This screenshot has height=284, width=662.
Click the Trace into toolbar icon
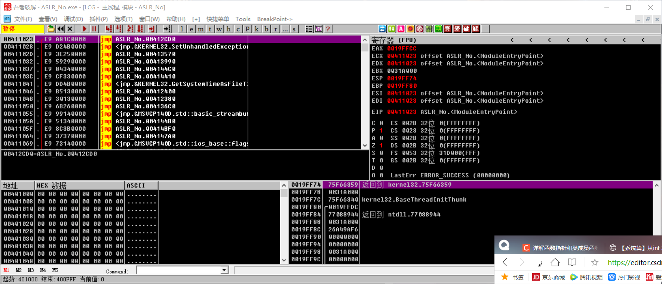tap(131, 29)
